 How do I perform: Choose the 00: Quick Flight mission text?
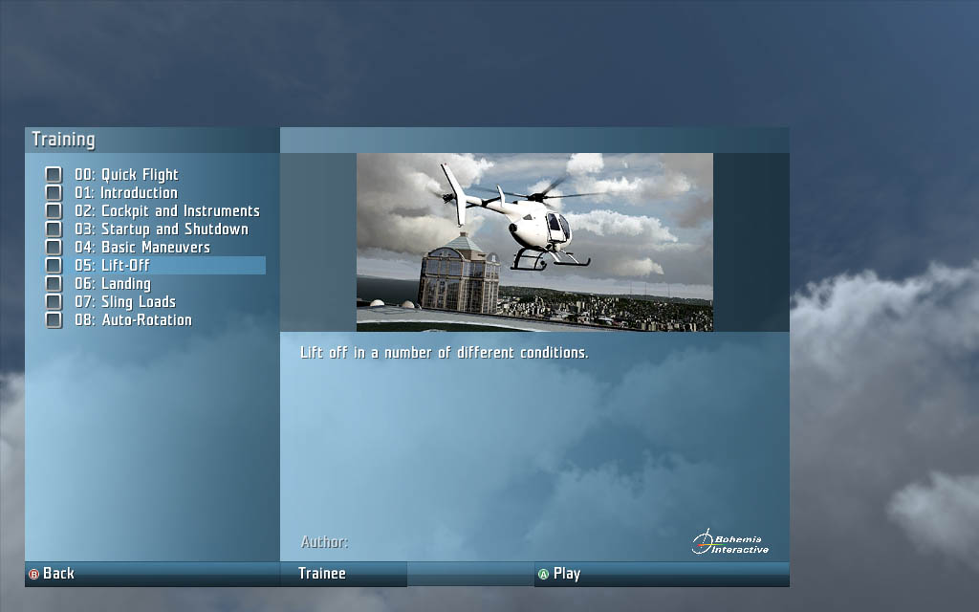point(126,175)
